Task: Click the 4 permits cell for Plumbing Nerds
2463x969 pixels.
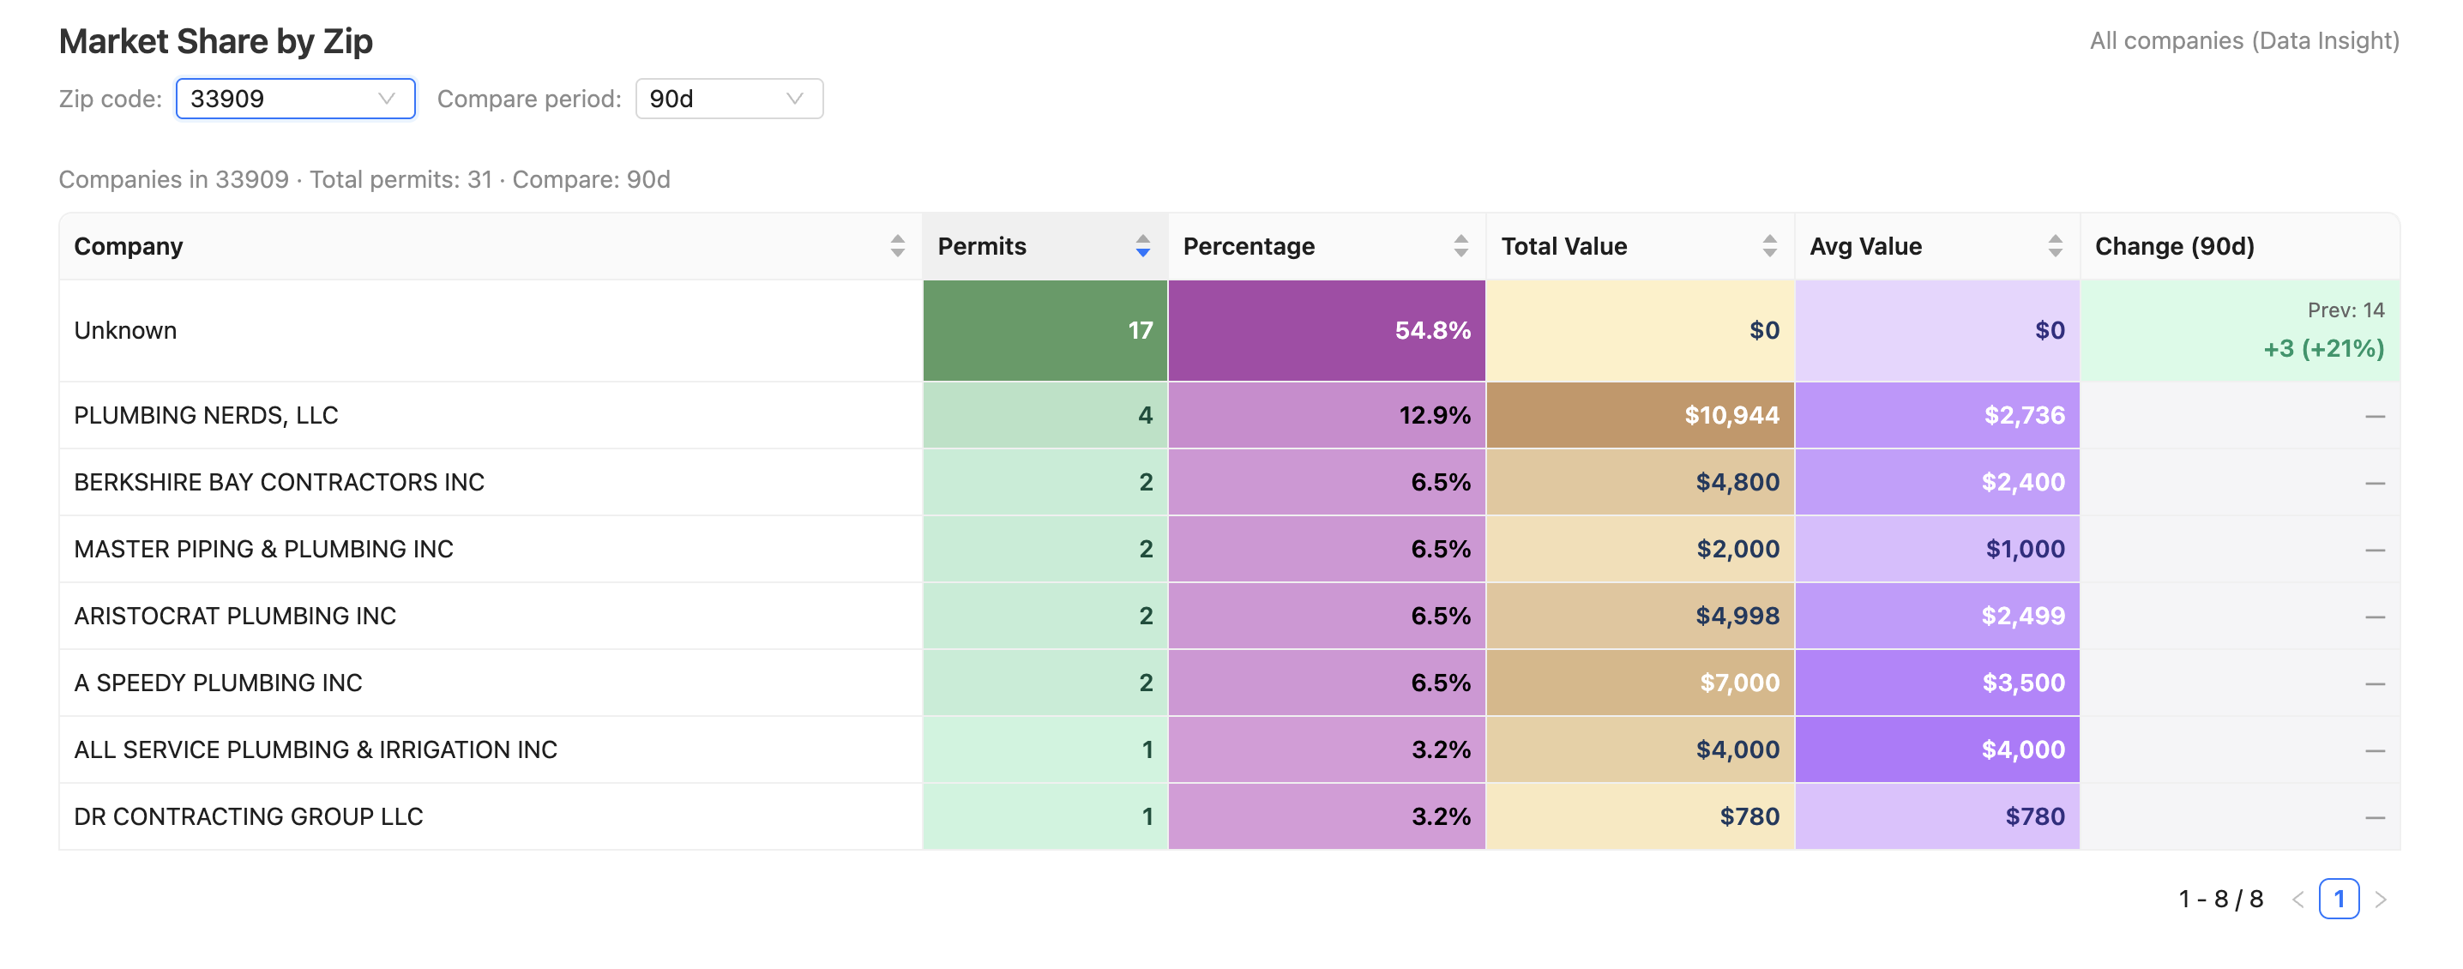Action: (1044, 415)
